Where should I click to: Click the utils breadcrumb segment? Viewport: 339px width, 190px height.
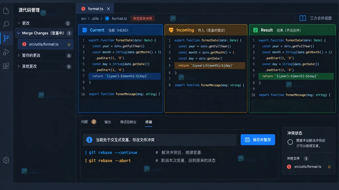(95, 18)
